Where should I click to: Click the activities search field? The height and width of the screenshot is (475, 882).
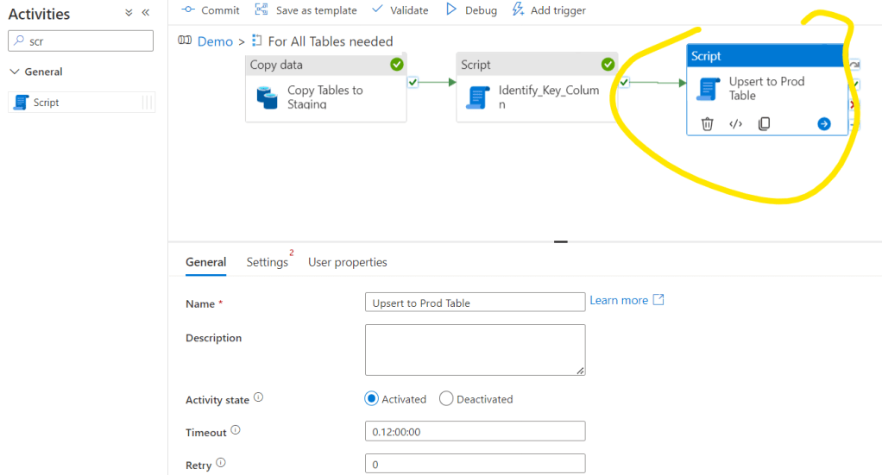(x=86, y=41)
